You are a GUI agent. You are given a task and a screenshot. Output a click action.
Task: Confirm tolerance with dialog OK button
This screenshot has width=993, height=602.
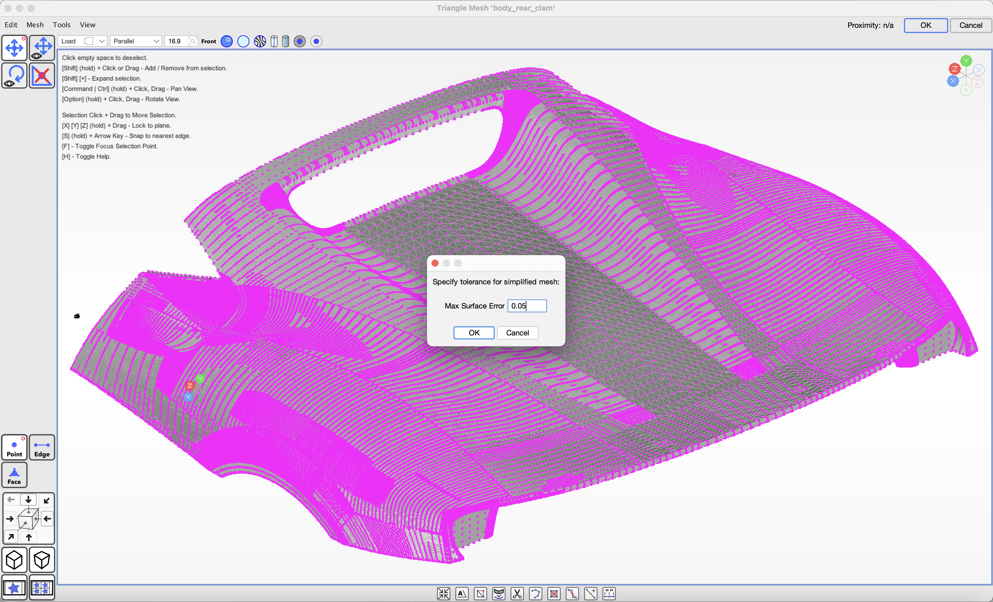click(x=474, y=333)
